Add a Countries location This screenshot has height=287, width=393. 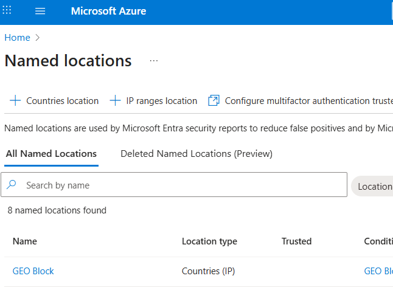(54, 101)
